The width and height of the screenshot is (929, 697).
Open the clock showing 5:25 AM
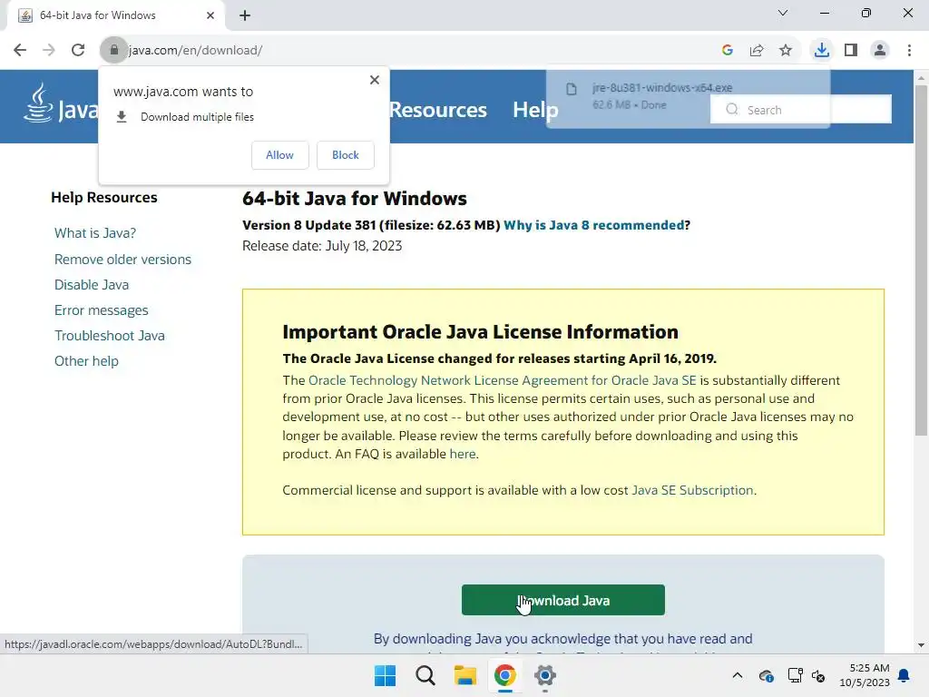(865, 675)
